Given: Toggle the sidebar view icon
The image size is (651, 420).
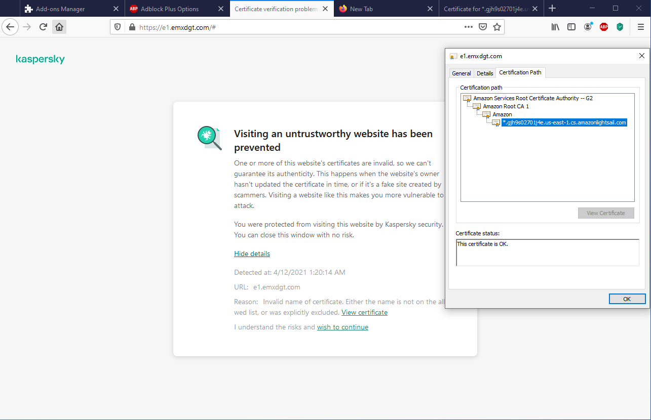Looking at the screenshot, I should (x=571, y=27).
